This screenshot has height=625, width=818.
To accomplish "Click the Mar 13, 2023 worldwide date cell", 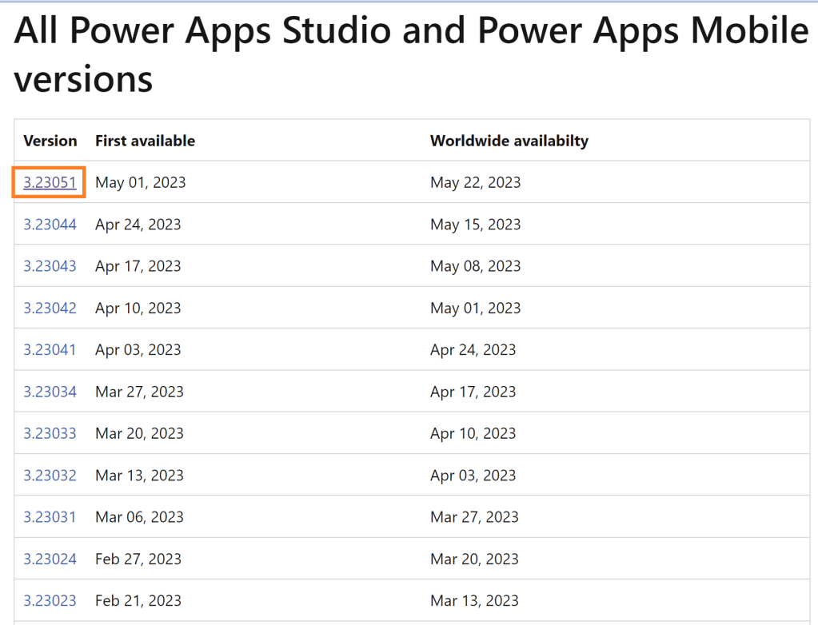I will [474, 600].
